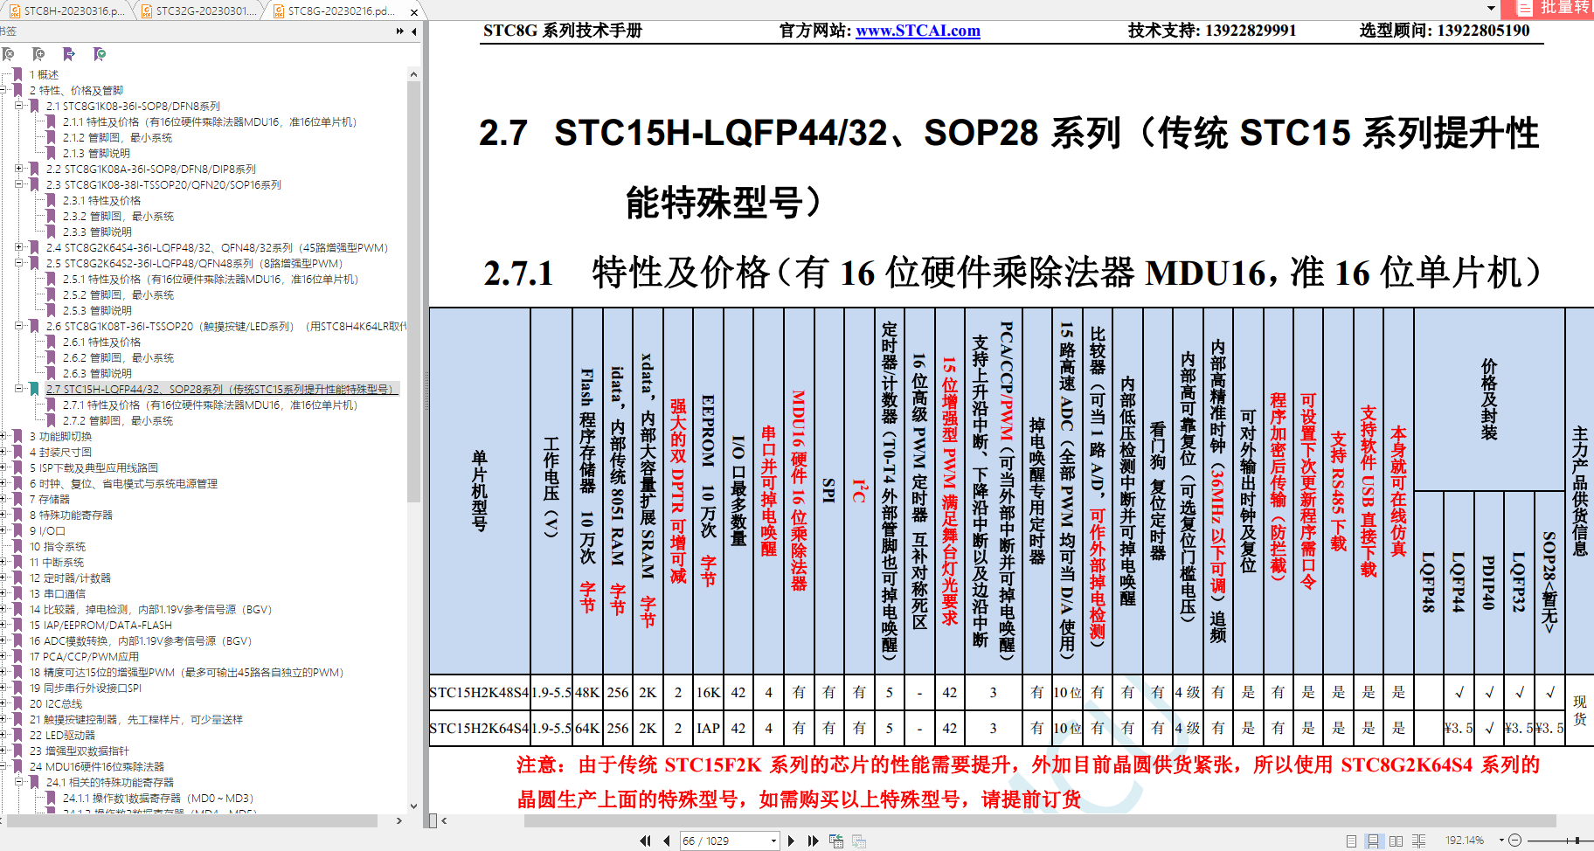Click bookmark icon beside 1 概述
This screenshot has width=1594, height=851.
pos(17,75)
